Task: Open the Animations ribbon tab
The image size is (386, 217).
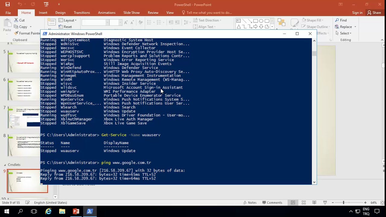Action: [106, 13]
